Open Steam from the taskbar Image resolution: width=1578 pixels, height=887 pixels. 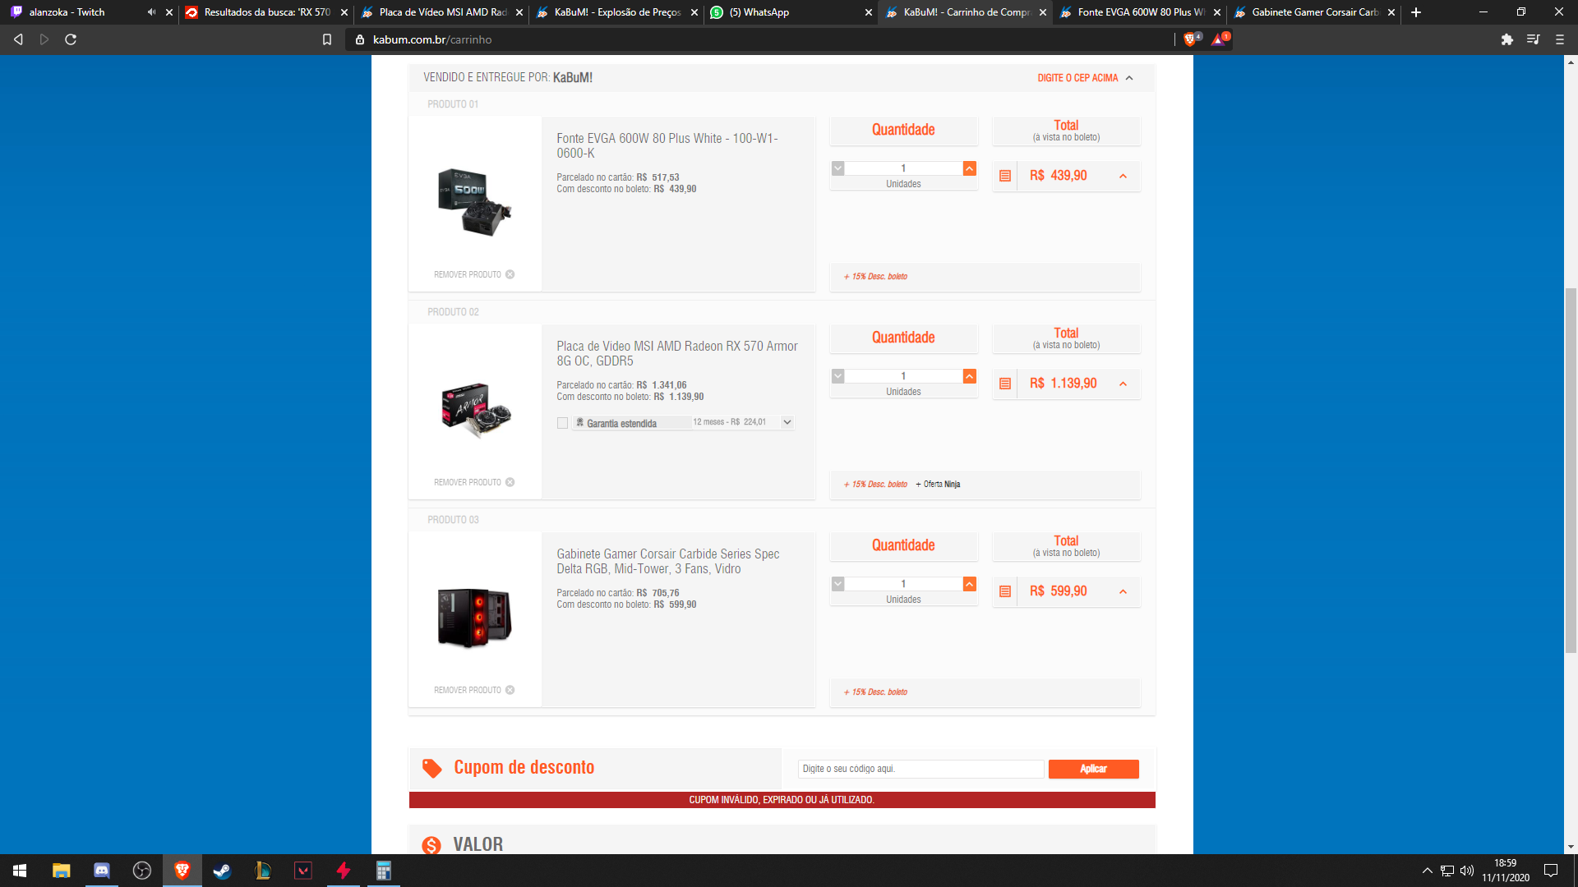(222, 871)
